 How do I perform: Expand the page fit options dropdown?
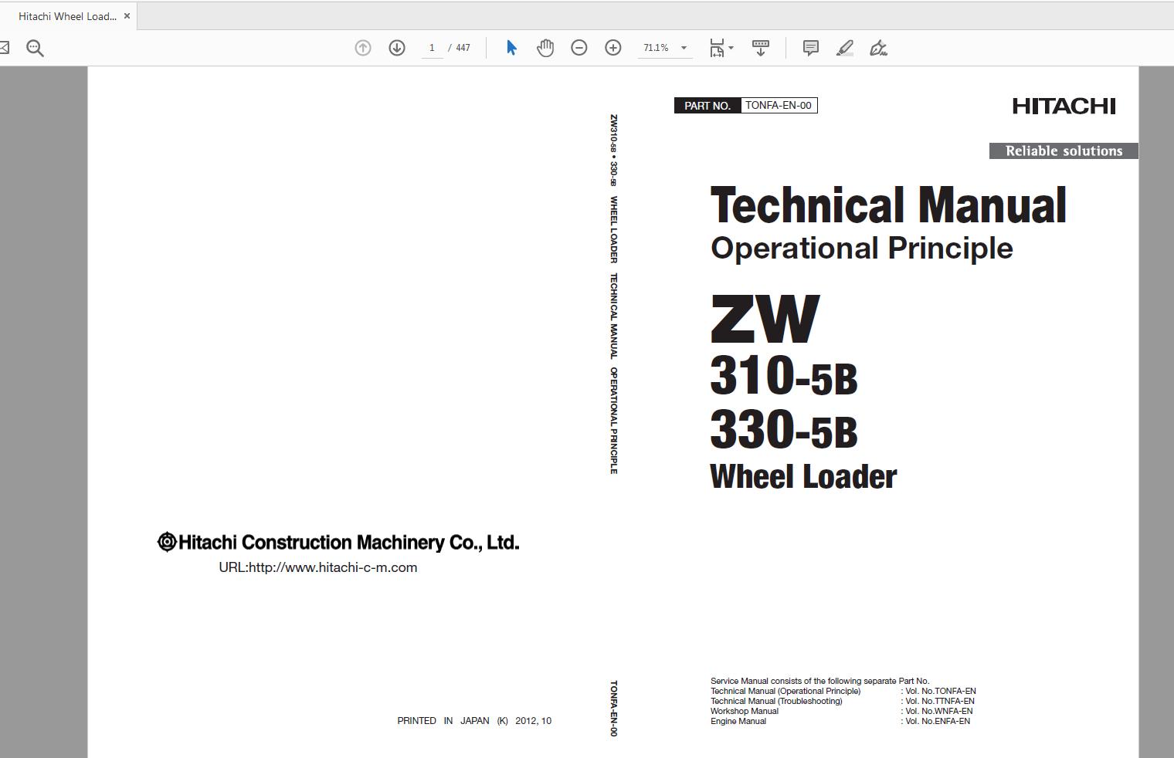[x=731, y=48]
